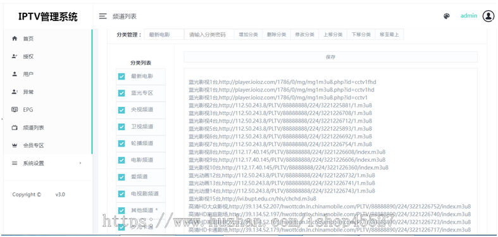Open the admin account dropdown
This screenshot has height=237, width=498.
[468, 16]
